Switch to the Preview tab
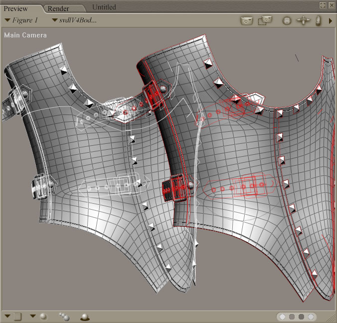337x323 pixels. click(16, 8)
